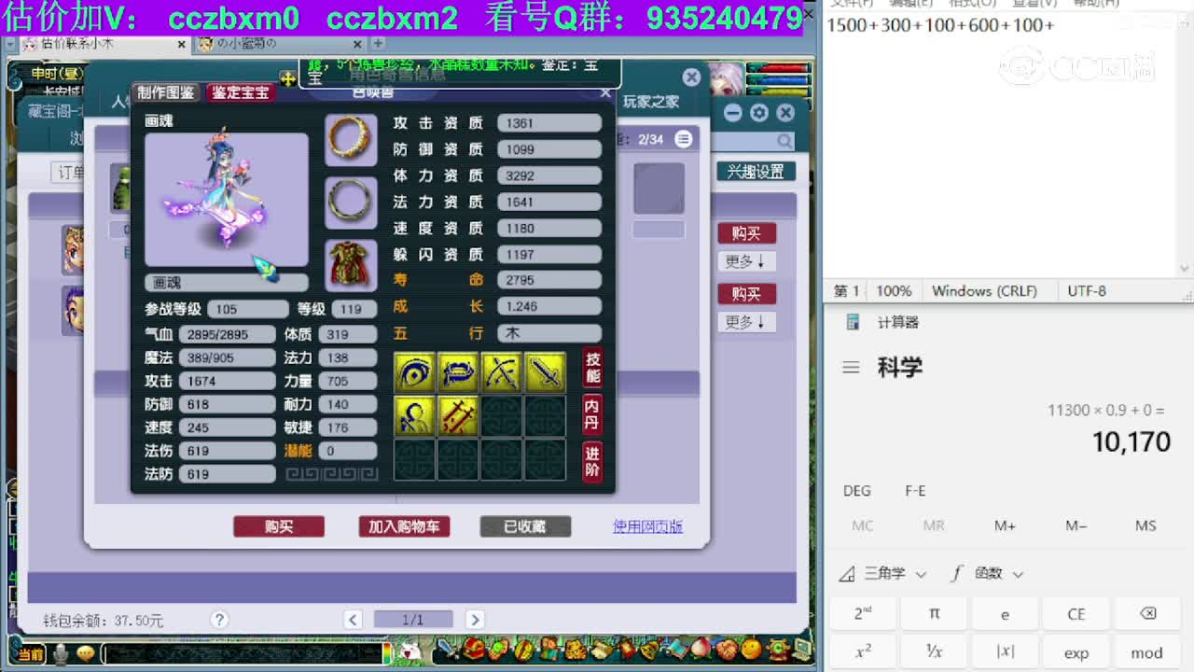The width and height of the screenshot is (1194, 672).
Task: Open the list menu icon beside 2/34
Action: coord(684,139)
